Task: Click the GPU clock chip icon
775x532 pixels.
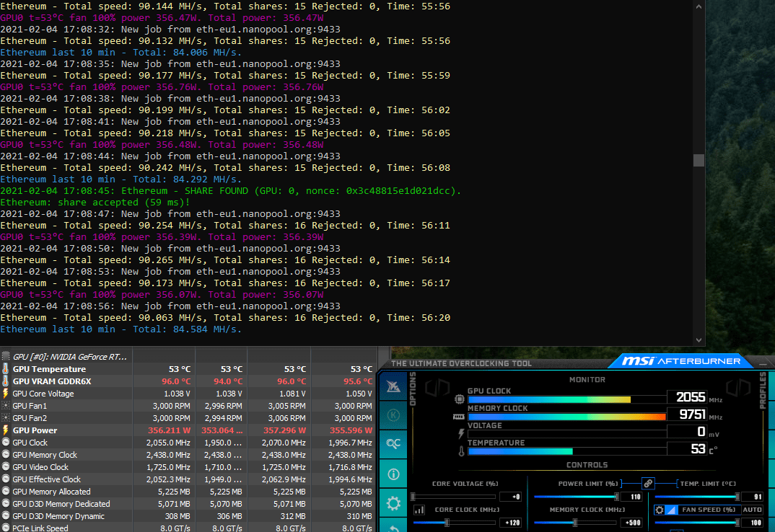Action: [459, 399]
